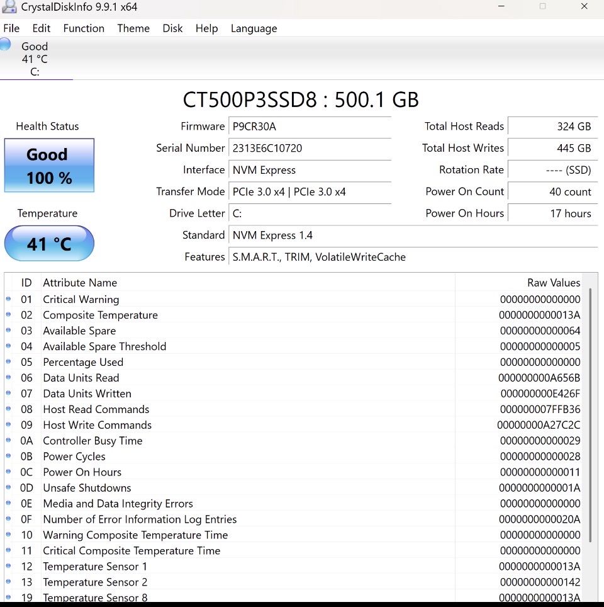Click the Raw Values column header

(518, 283)
